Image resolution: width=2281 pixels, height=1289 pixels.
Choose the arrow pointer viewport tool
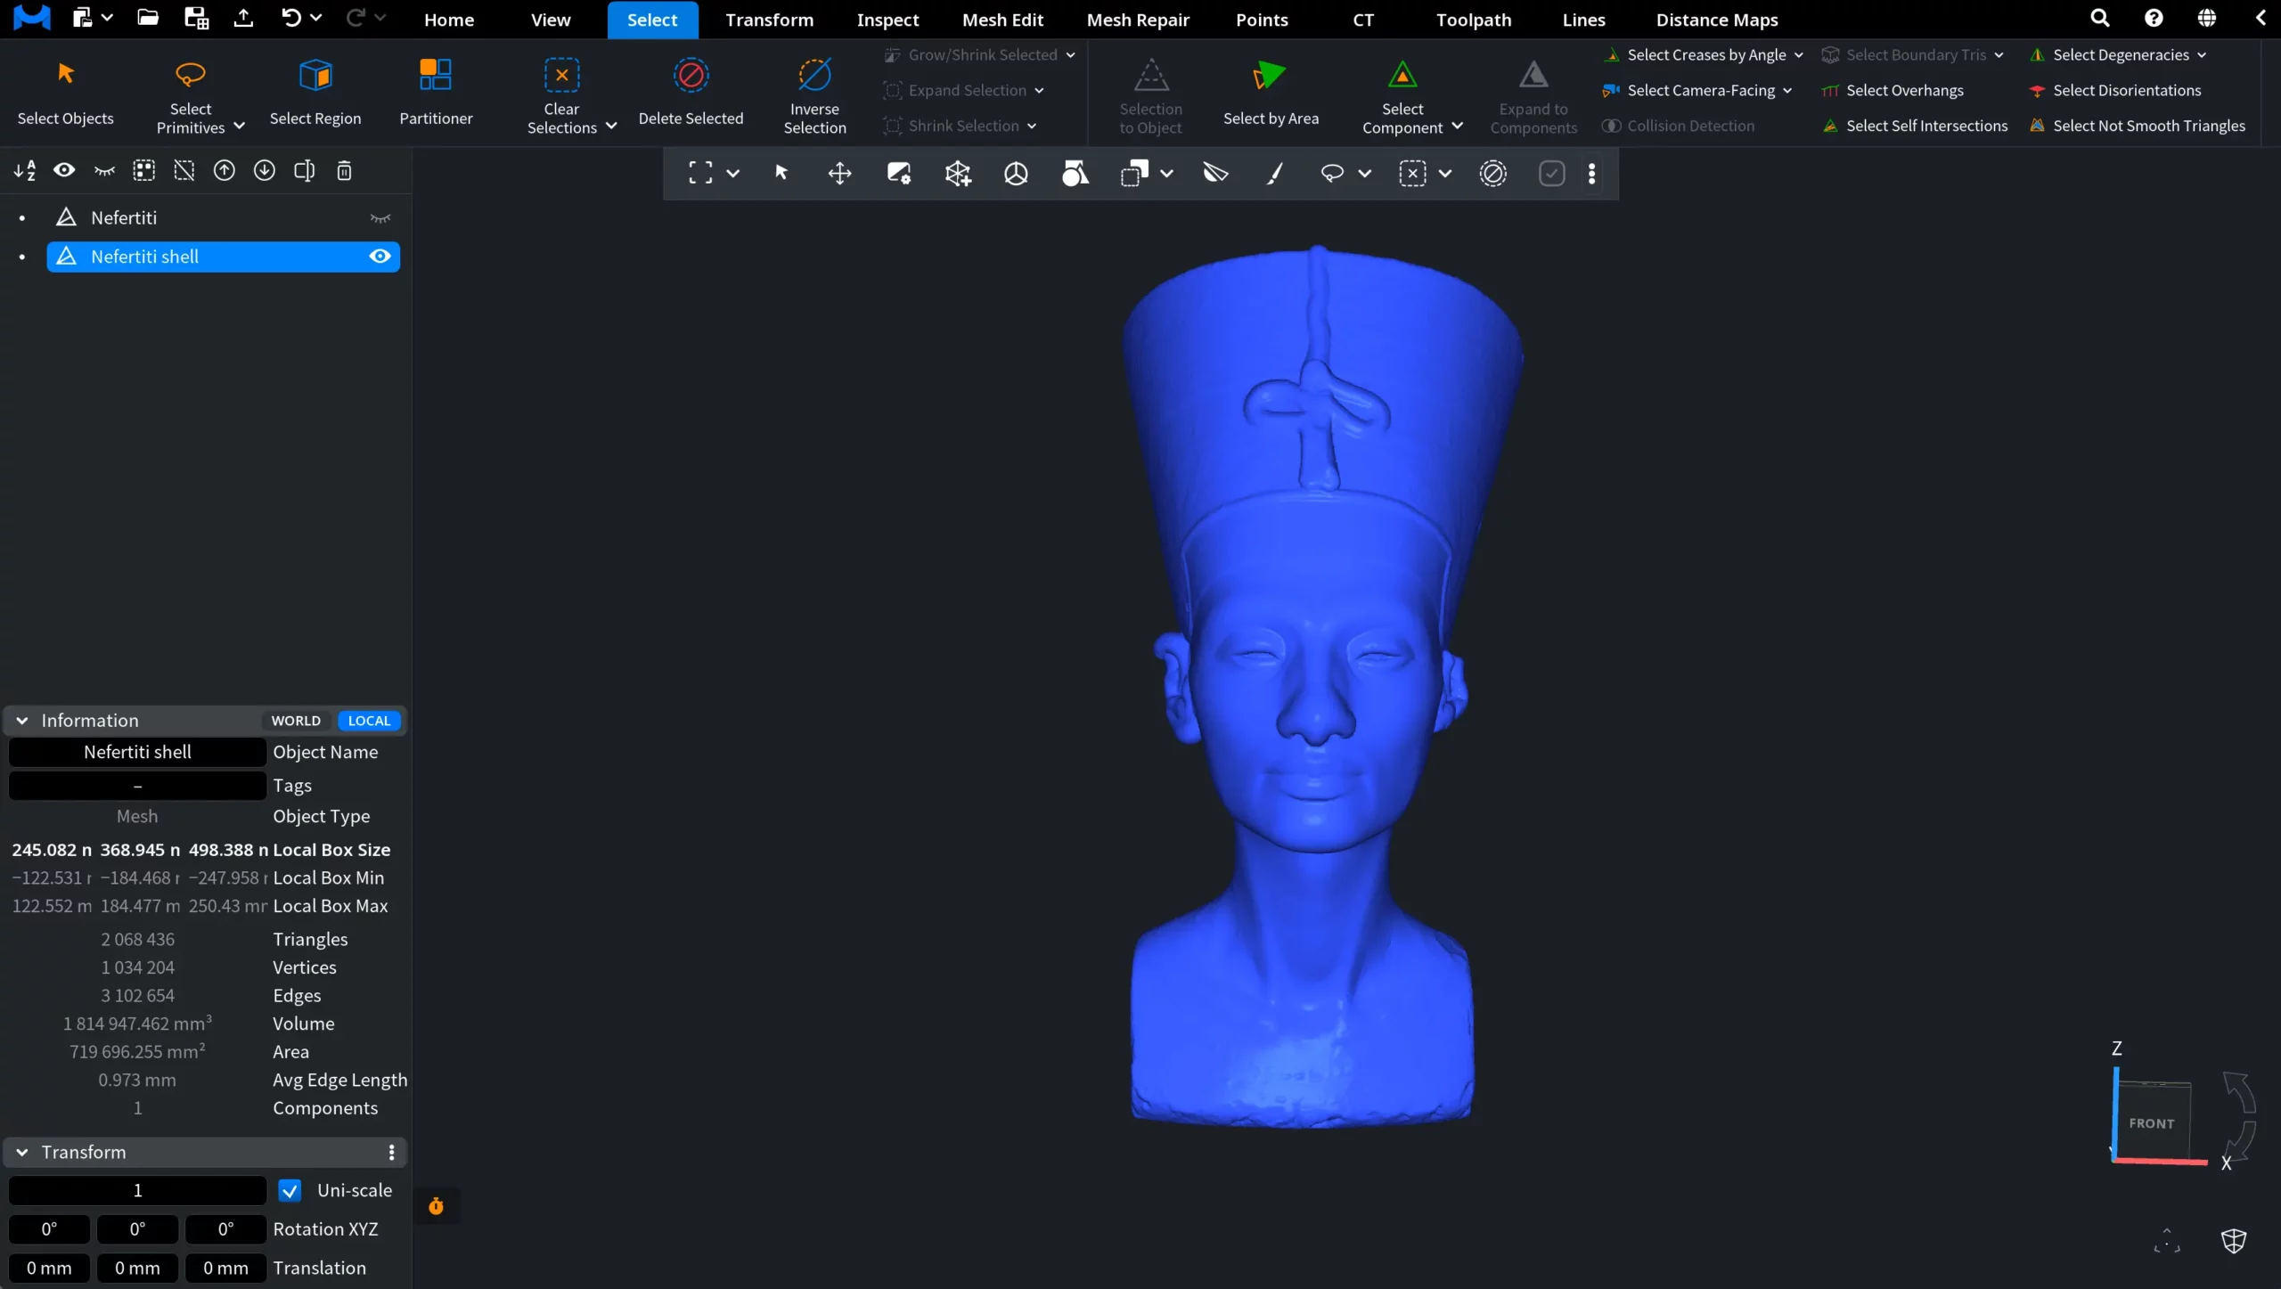[x=781, y=173]
